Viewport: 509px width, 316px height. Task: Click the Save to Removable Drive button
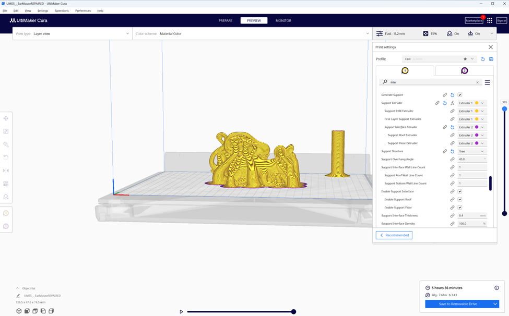[x=458, y=304]
